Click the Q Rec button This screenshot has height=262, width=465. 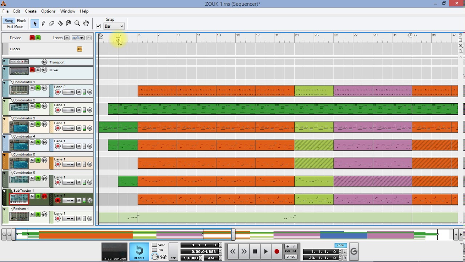click(291, 257)
